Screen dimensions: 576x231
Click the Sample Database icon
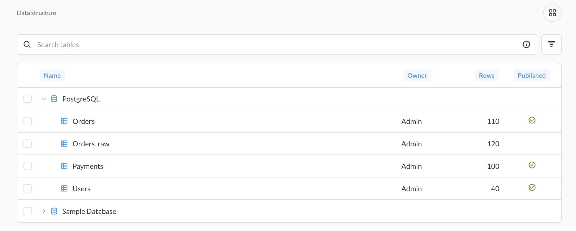(x=54, y=211)
